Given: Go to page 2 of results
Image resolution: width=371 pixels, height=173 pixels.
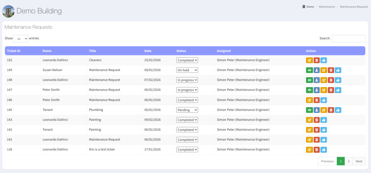Looking at the screenshot, I should (348, 161).
